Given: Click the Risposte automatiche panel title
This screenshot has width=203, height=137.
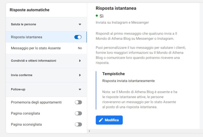Looking at the screenshot, I should [29, 10].
